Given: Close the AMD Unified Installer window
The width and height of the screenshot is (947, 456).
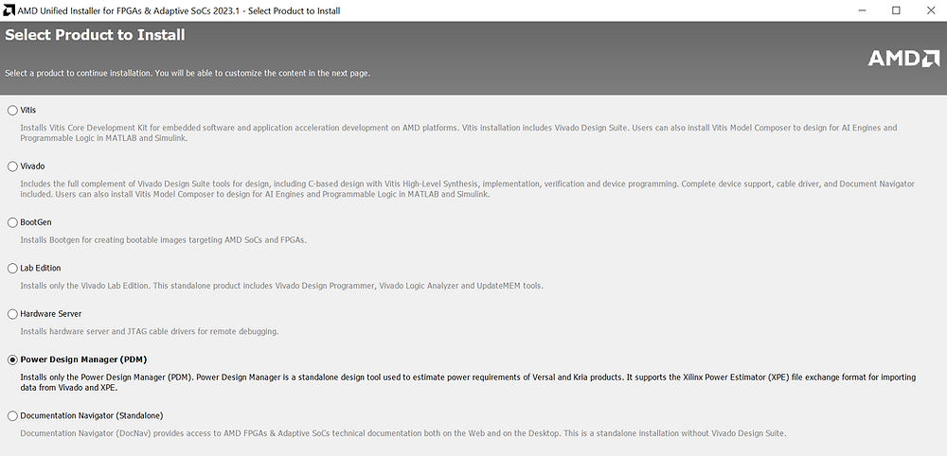Looking at the screenshot, I should point(930,10).
